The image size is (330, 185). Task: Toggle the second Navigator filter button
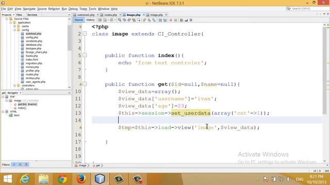pyautogui.click(x=20, y=164)
